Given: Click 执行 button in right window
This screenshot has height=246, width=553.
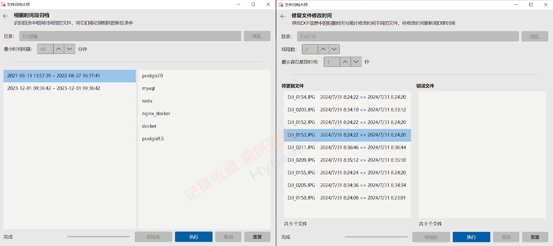Looking at the screenshot, I should point(471,237).
